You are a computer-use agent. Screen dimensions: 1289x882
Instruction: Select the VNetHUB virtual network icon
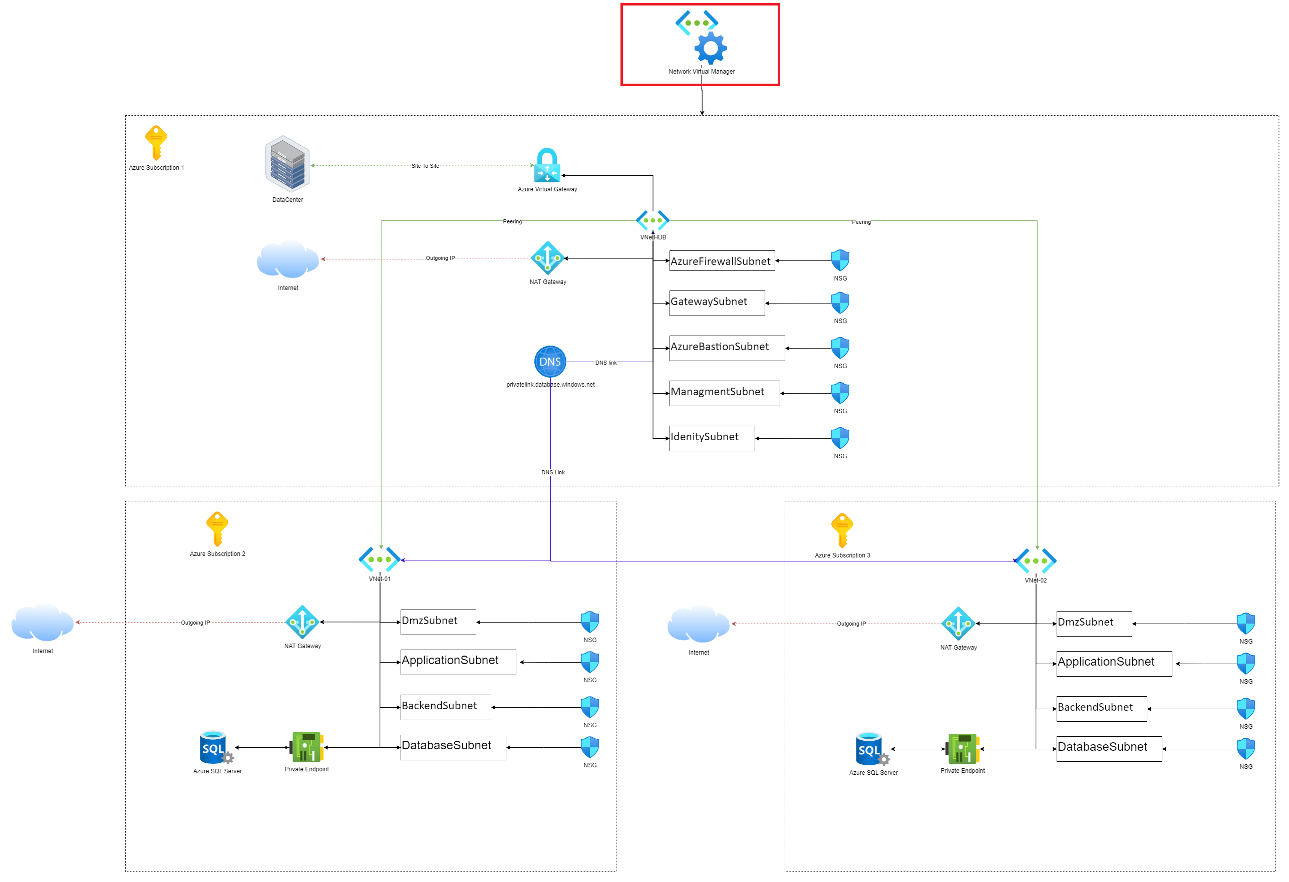[653, 220]
